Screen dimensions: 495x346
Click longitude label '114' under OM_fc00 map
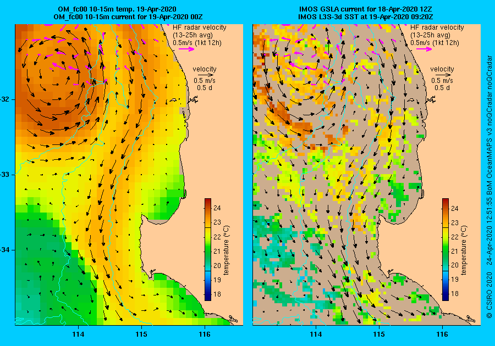pos(78,334)
